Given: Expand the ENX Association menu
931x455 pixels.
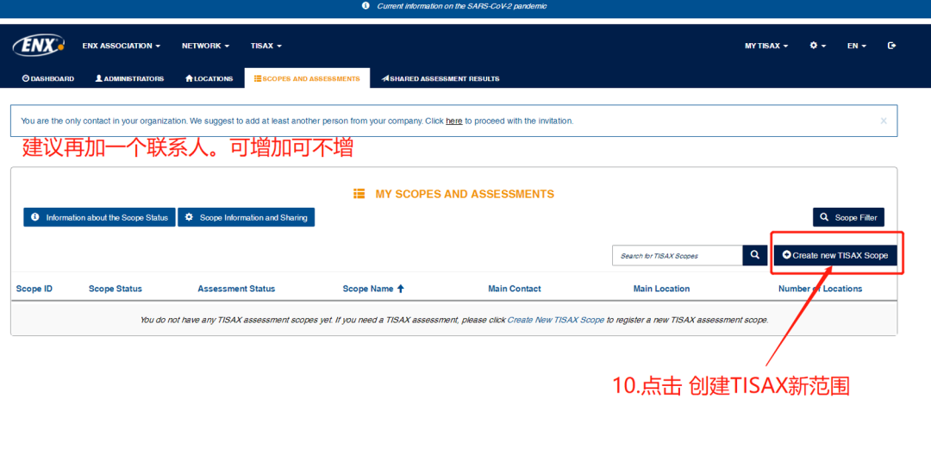Looking at the screenshot, I should pyautogui.click(x=122, y=46).
